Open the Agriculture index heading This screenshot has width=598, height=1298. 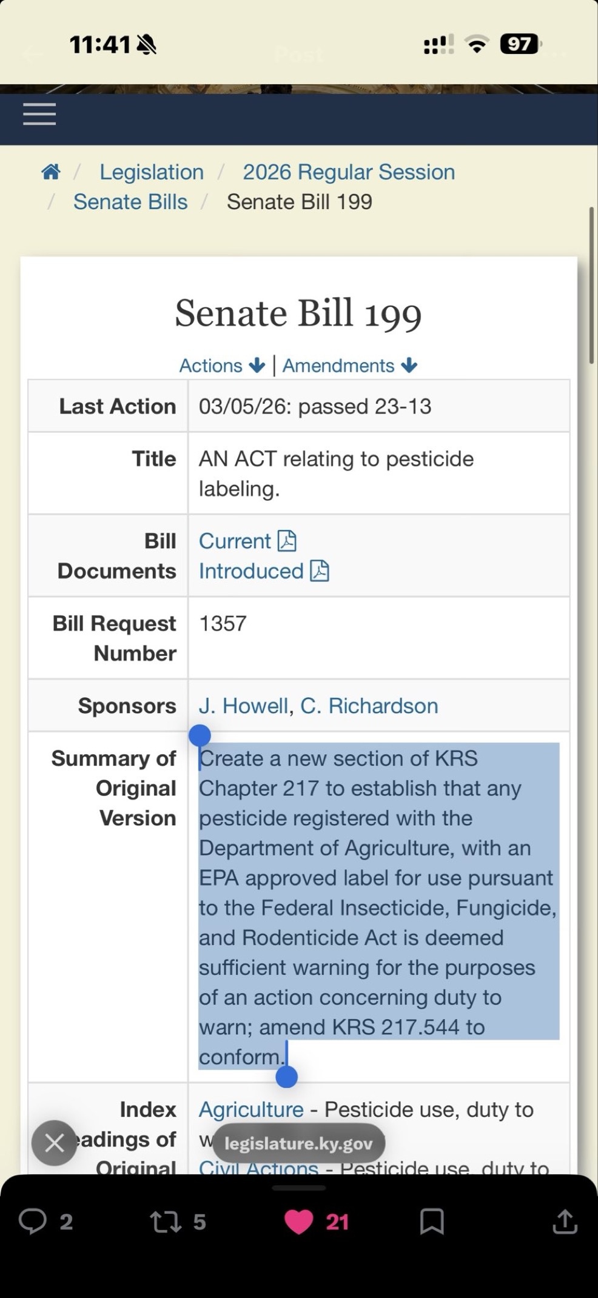(x=251, y=1109)
